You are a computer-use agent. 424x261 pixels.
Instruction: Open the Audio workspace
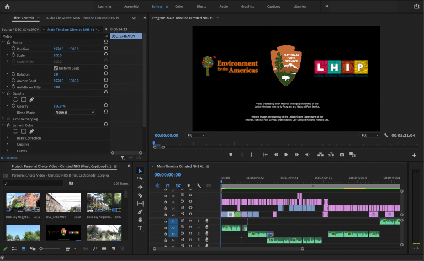click(x=224, y=7)
